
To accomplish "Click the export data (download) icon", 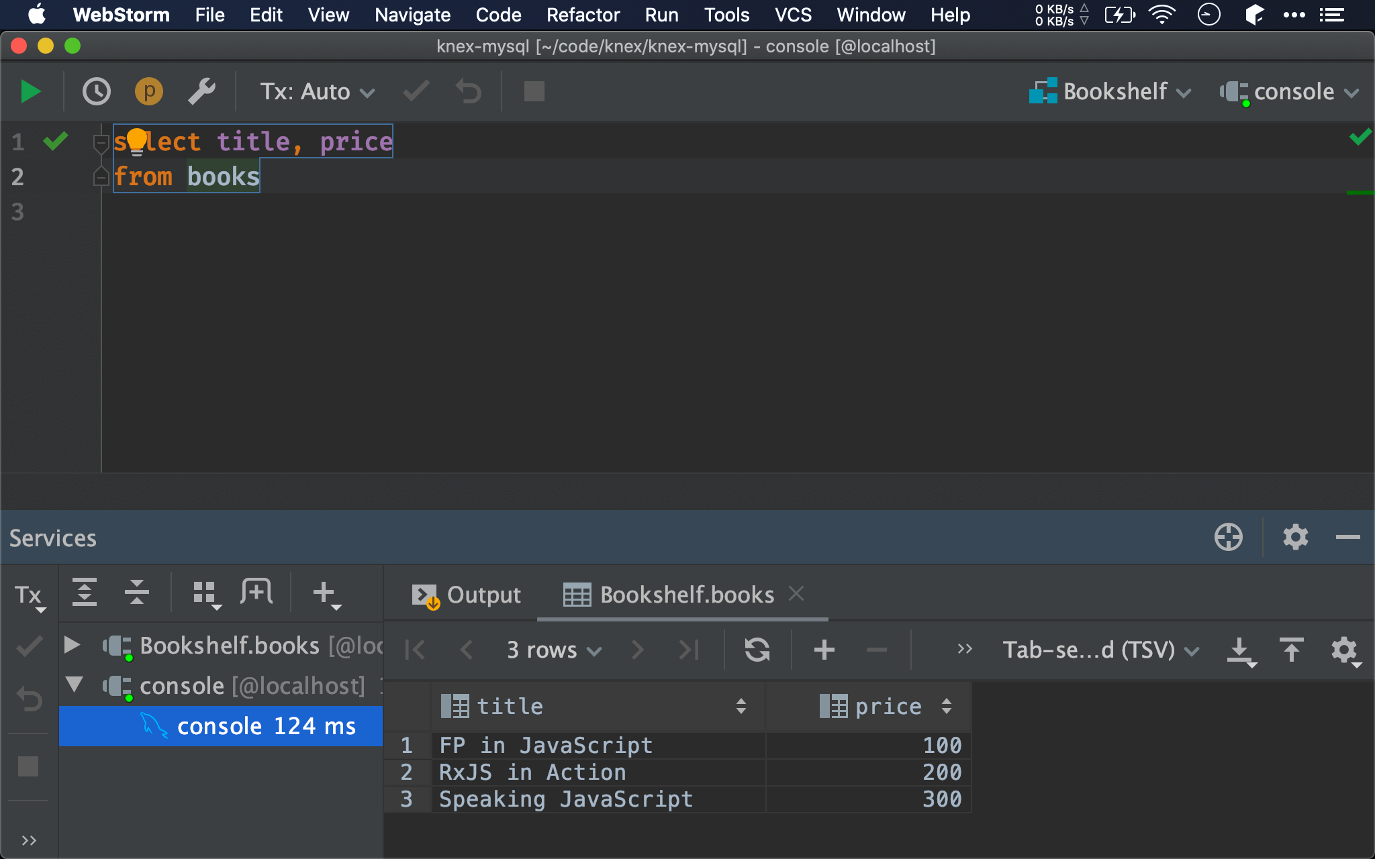I will (1241, 649).
